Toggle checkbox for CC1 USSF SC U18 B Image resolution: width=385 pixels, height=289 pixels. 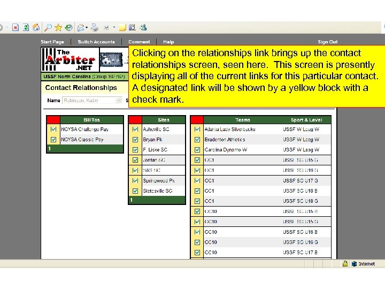coord(197,191)
